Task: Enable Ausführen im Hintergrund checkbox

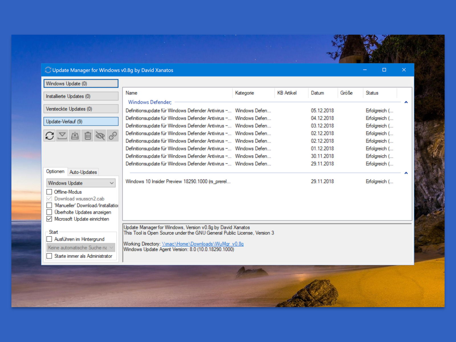Action: pyautogui.click(x=49, y=239)
